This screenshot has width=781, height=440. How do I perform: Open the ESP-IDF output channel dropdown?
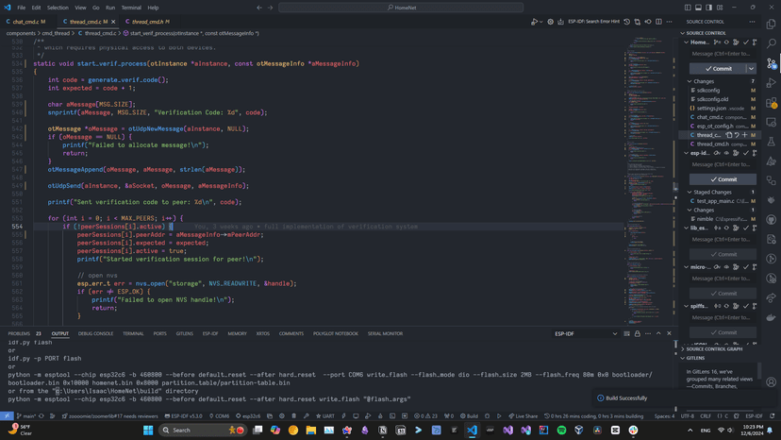(x=587, y=333)
